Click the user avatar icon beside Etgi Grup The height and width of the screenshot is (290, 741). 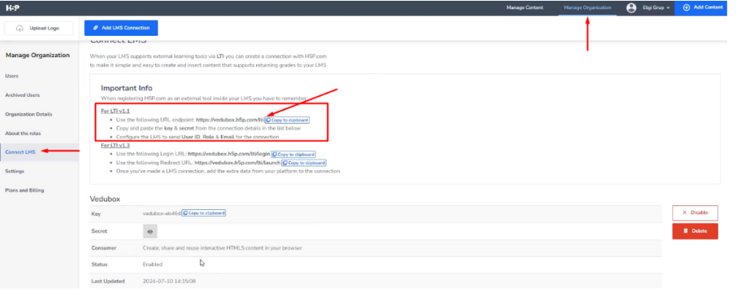click(x=631, y=8)
